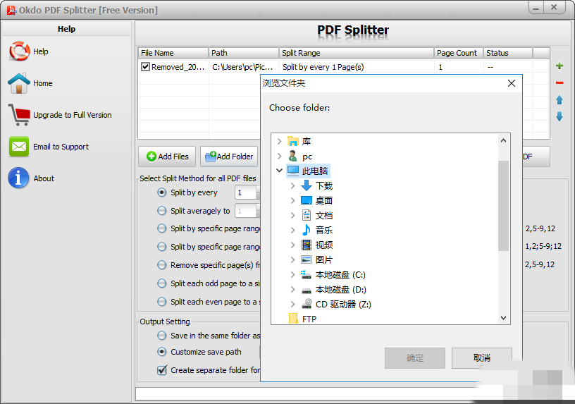Click the red shopping cart upgrade icon
The height and width of the screenshot is (404, 575).
point(19,114)
